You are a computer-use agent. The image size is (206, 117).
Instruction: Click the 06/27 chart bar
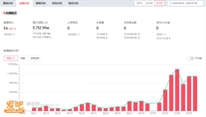pyautogui.click(x=130, y=106)
